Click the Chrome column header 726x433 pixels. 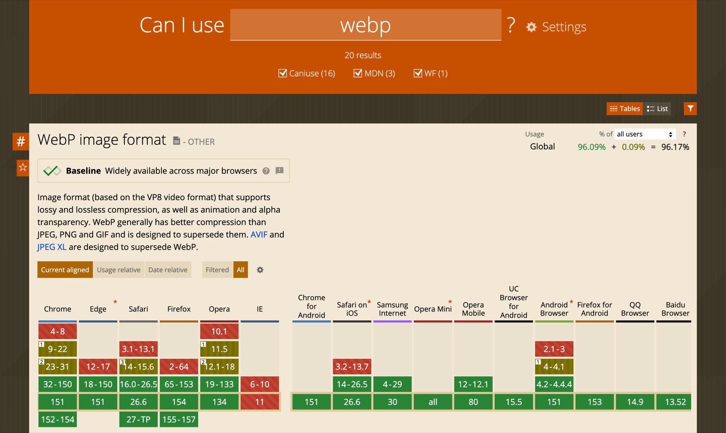57,309
